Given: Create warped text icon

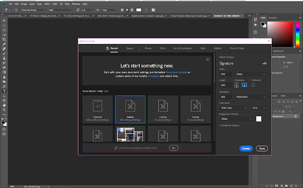Looking at the screenshot, I should pos(146,10).
